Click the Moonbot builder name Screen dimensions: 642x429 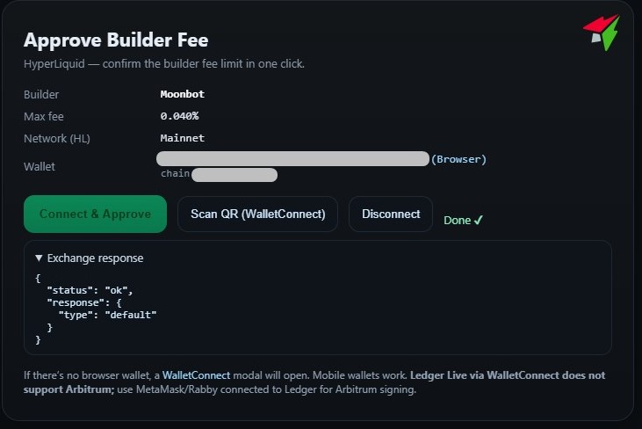[x=182, y=94]
